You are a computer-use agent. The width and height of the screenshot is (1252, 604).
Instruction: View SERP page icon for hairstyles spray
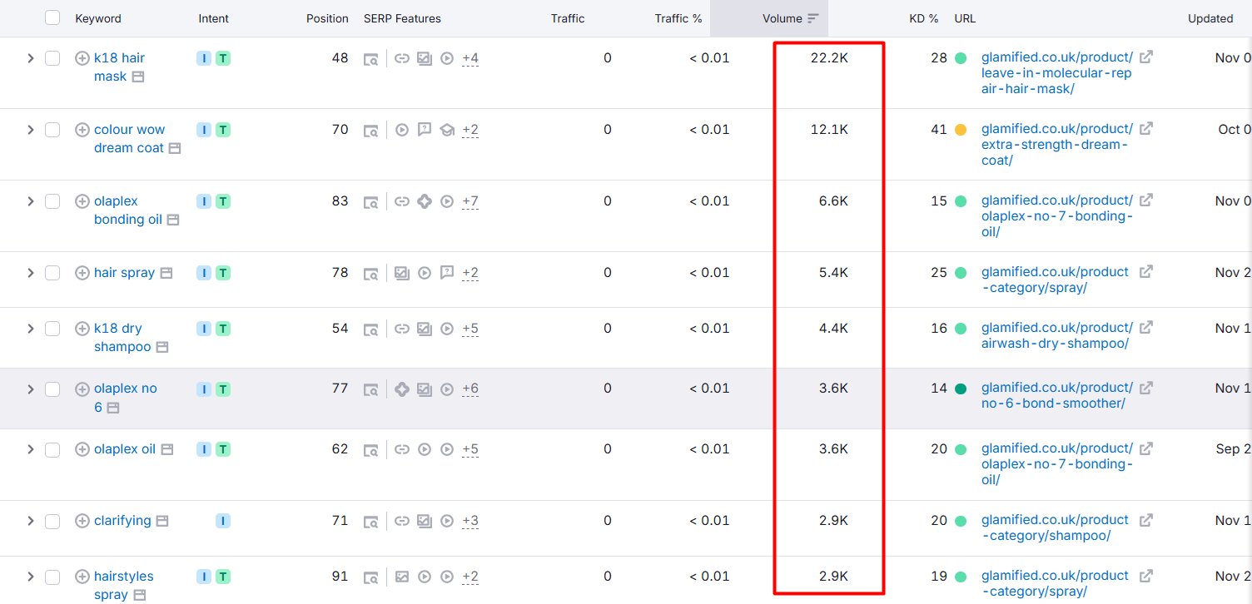click(371, 577)
